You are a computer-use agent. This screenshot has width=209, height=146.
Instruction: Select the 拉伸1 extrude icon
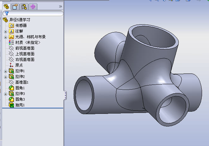coord(11,71)
